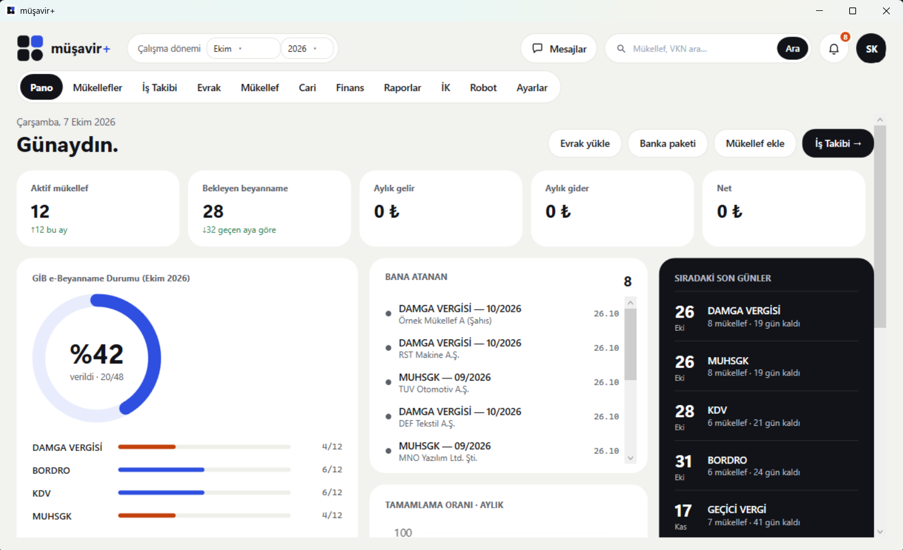The width and height of the screenshot is (903, 550).
Task: Click the Mesajlar speech bubble icon
Action: coord(537,48)
